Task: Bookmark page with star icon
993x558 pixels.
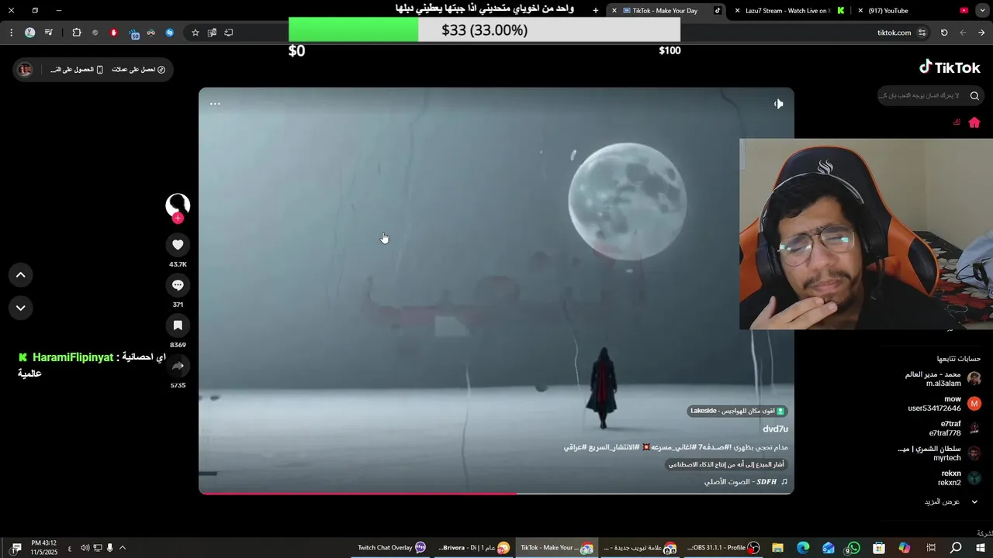Action: 195,33
